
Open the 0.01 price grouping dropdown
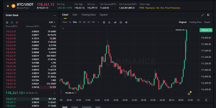tap(52, 22)
